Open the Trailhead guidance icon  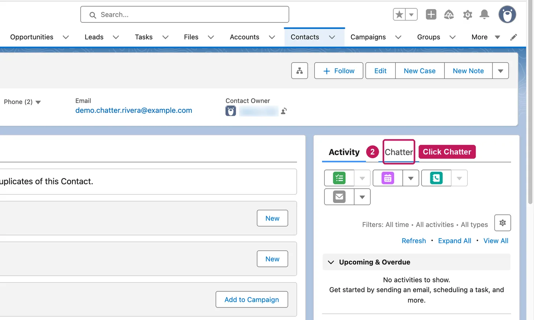click(x=449, y=14)
